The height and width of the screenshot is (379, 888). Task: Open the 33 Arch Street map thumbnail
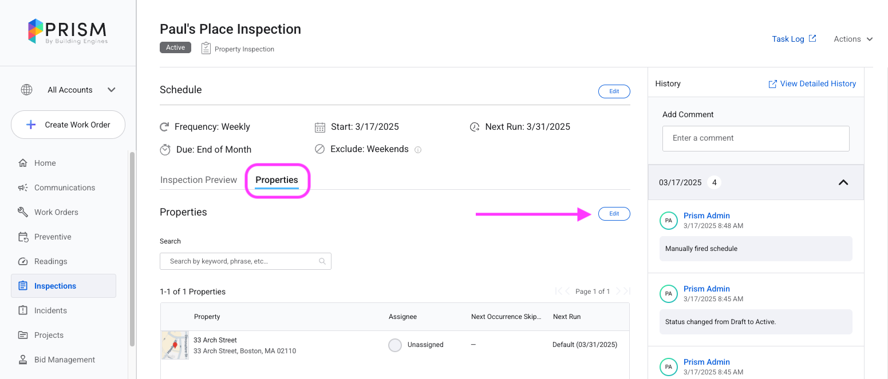tap(175, 345)
